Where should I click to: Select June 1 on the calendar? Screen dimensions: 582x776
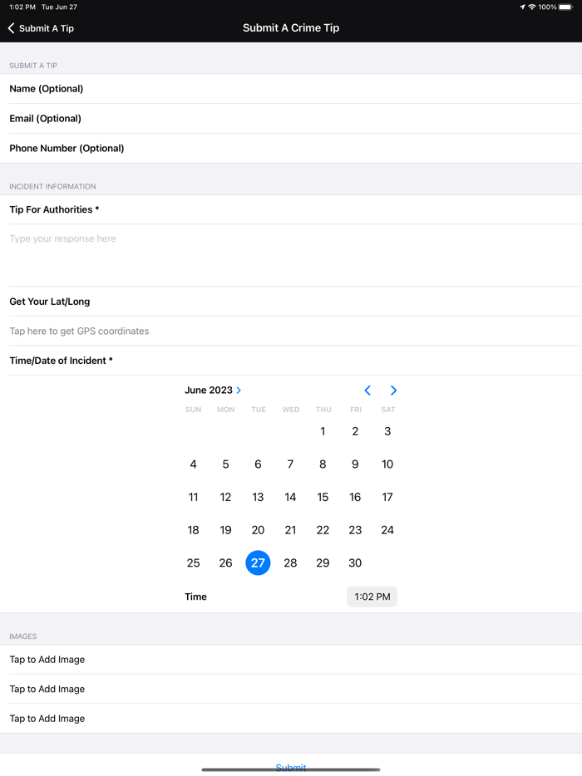point(323,431)
